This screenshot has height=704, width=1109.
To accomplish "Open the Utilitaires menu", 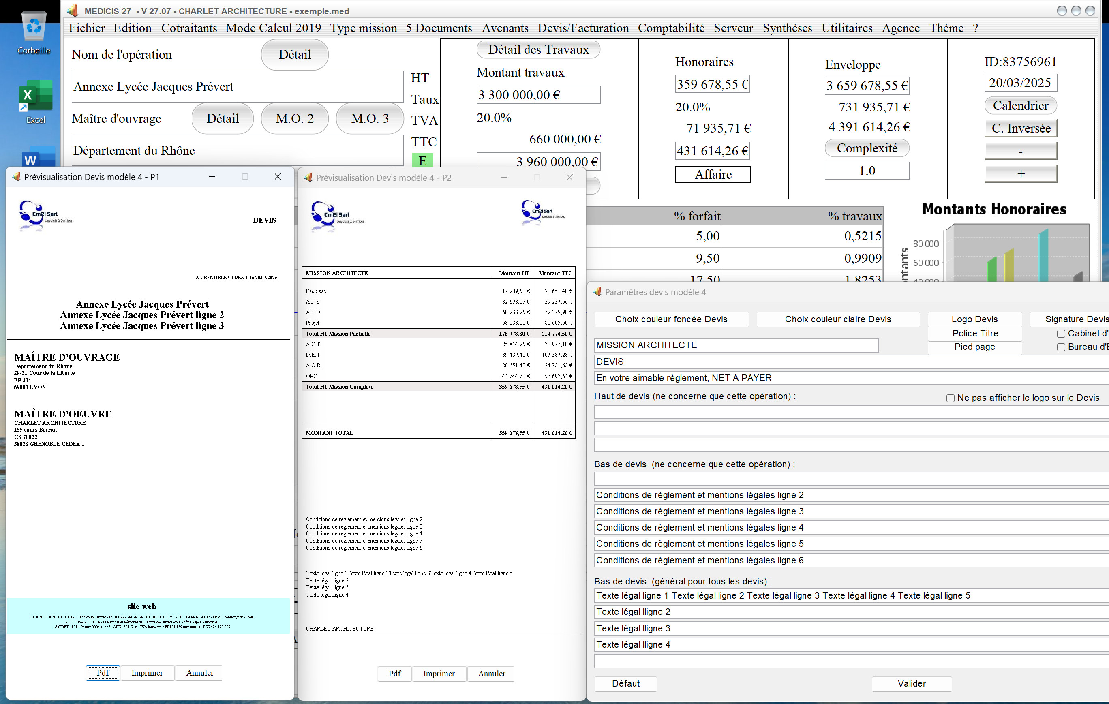I will (847, 28).
